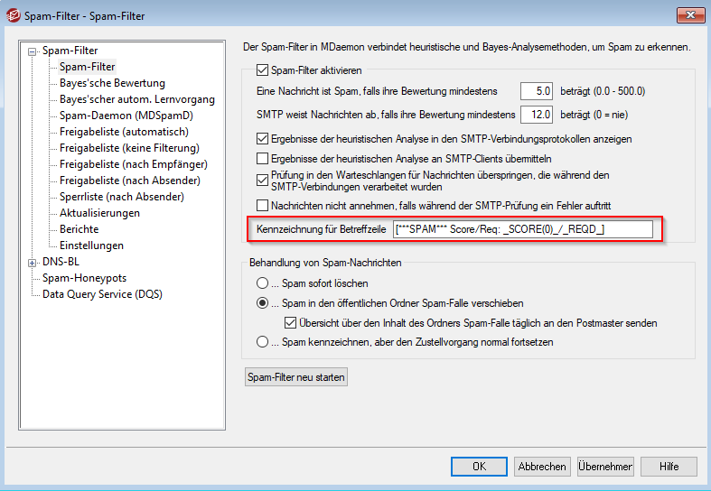711x491 pixels.
Task: Click the 'Spam-Filter neu starten' button
Action: [x=296, y=377]
